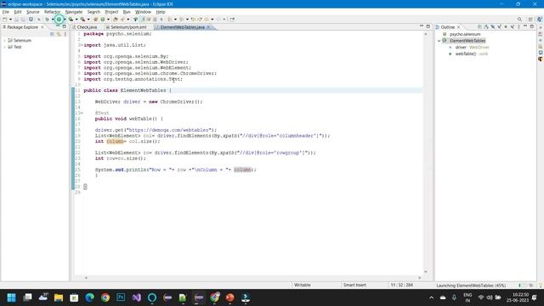Collapse the import block fold marker
Image resolution: width=544 pixels, height=306 pixels.
pyautogui.click(x=81, y=45)
